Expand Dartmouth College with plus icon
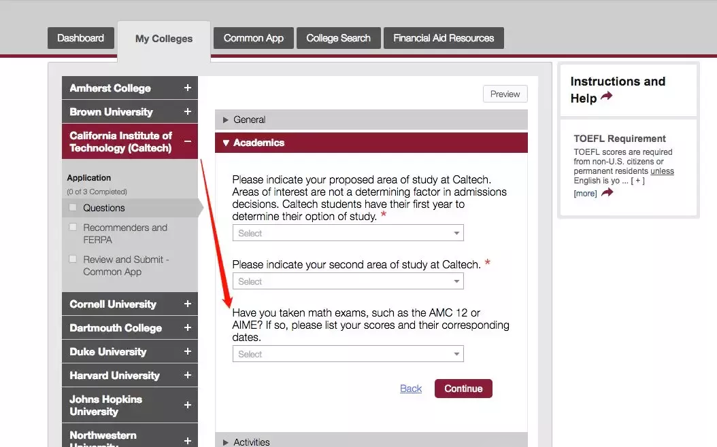 [187, 328]
